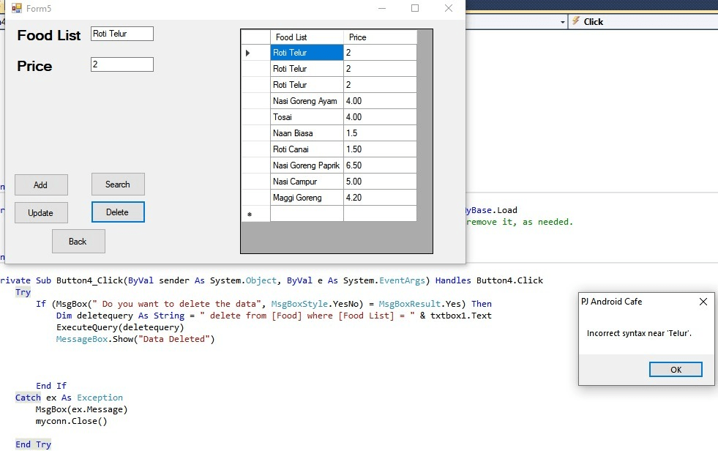Click the Back button
The width and height of the screenshot is (718, 451).
pyautogui.click(x=78, y=242)
